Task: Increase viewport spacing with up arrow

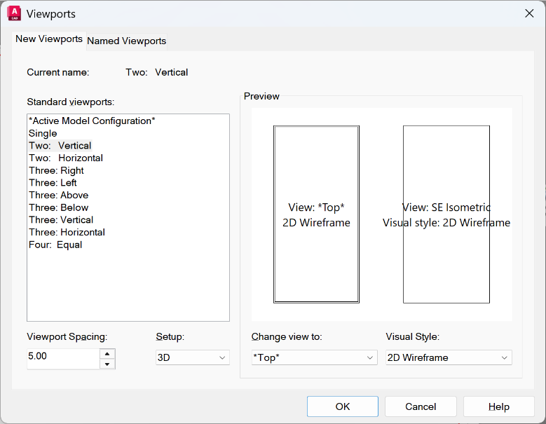Action: click(x=107, y=354)
